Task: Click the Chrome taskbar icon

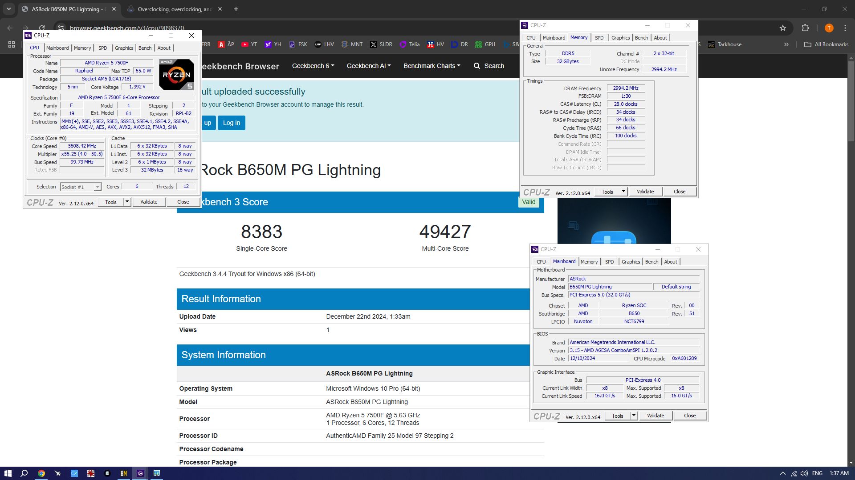Action: [41, 473]
